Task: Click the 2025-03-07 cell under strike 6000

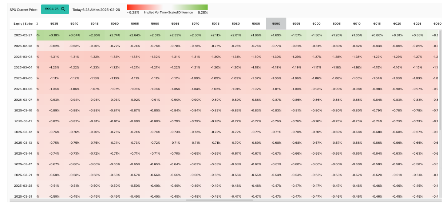Action: [x=316, y=100]
